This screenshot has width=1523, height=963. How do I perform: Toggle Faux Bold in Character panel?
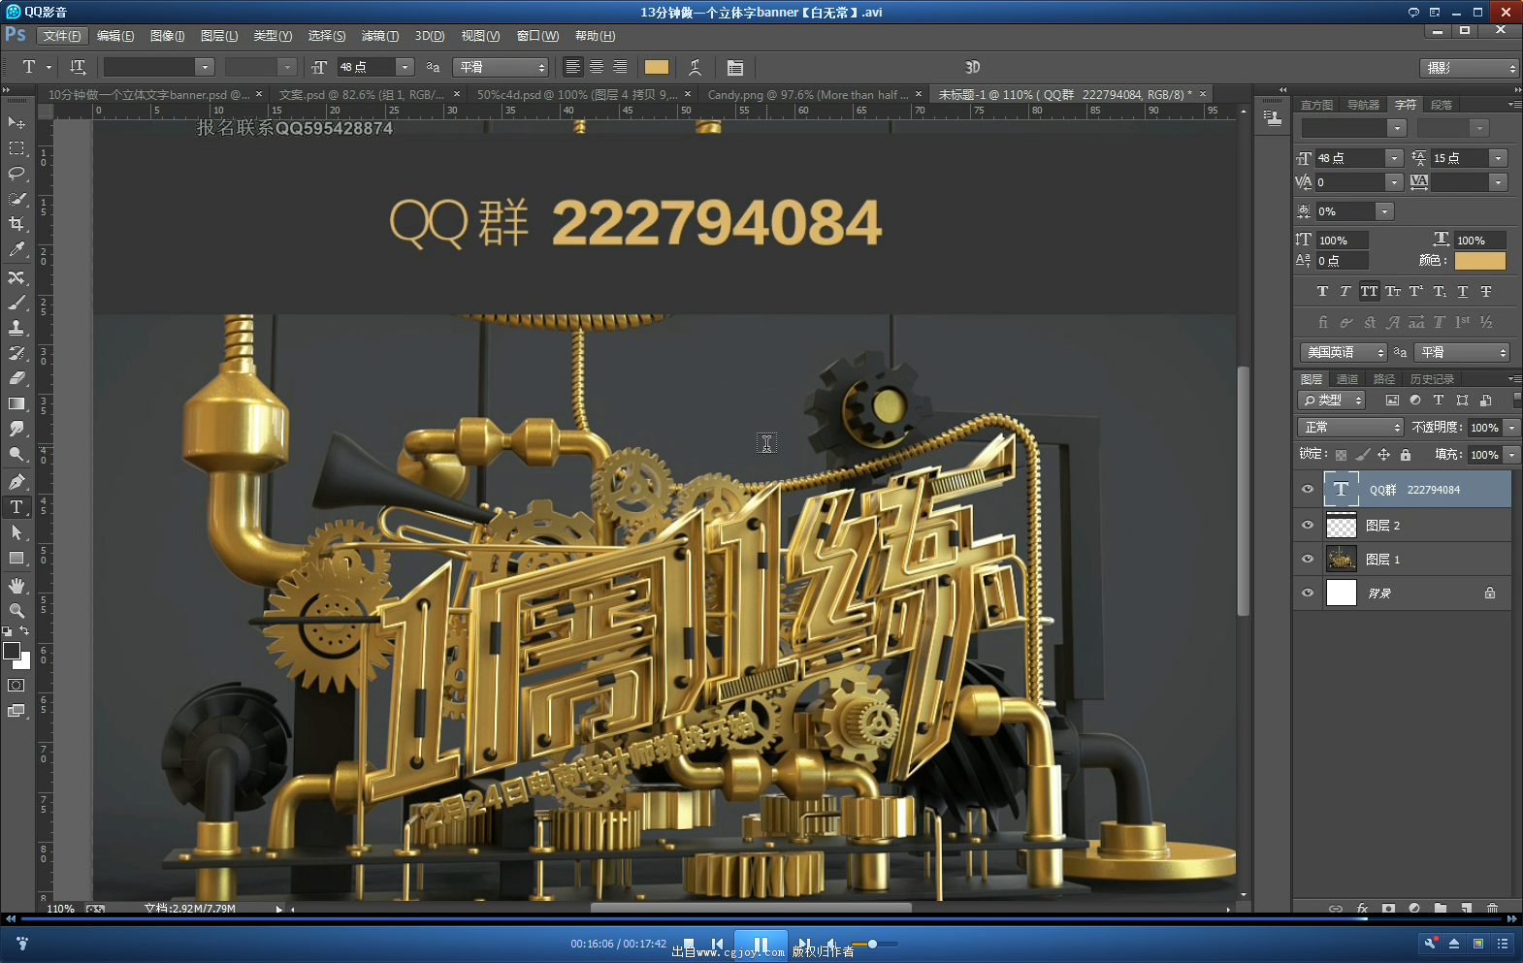[x=1322, y=291]
